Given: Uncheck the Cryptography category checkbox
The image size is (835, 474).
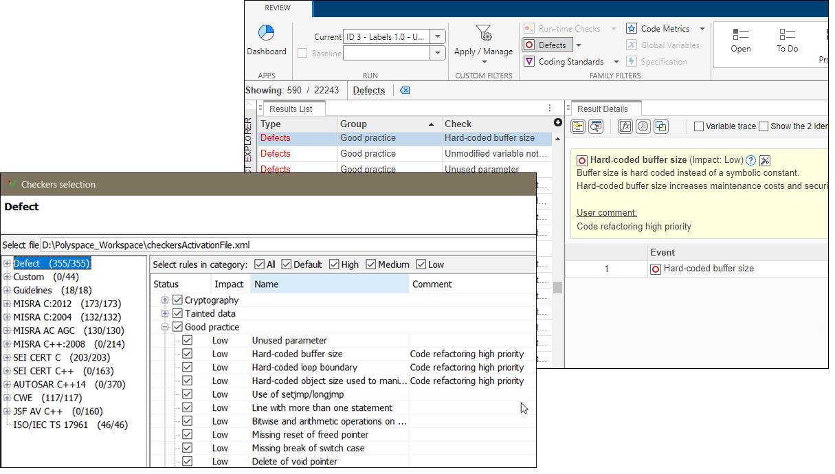Looking at the screenshot, I should pos(177,300).
